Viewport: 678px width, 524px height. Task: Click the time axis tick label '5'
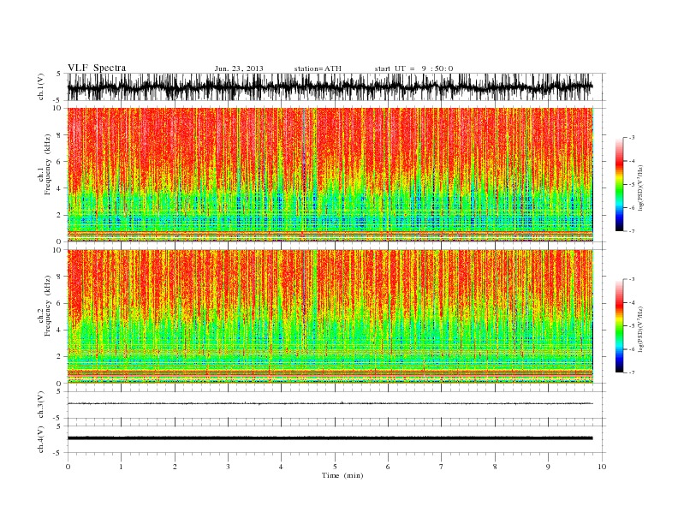(x=335, y=467)
